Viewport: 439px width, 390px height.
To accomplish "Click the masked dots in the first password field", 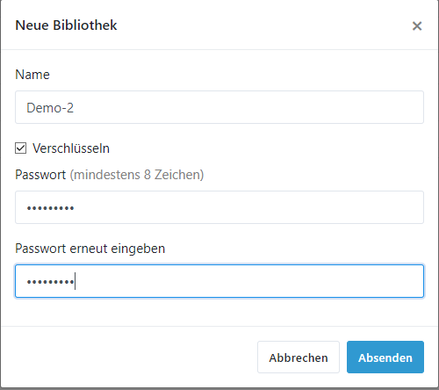I will 50,208.
